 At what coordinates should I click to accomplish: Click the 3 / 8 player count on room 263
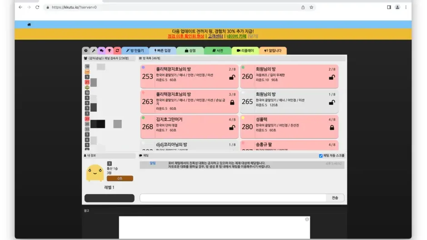point(232,94)
